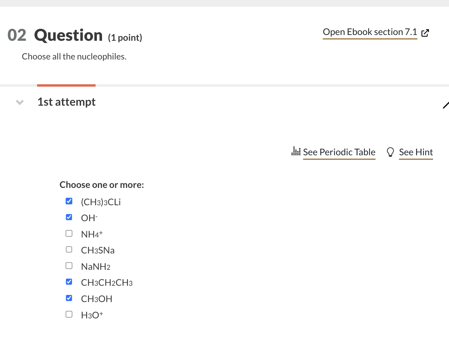Open the See Hint link

(416, 152)
